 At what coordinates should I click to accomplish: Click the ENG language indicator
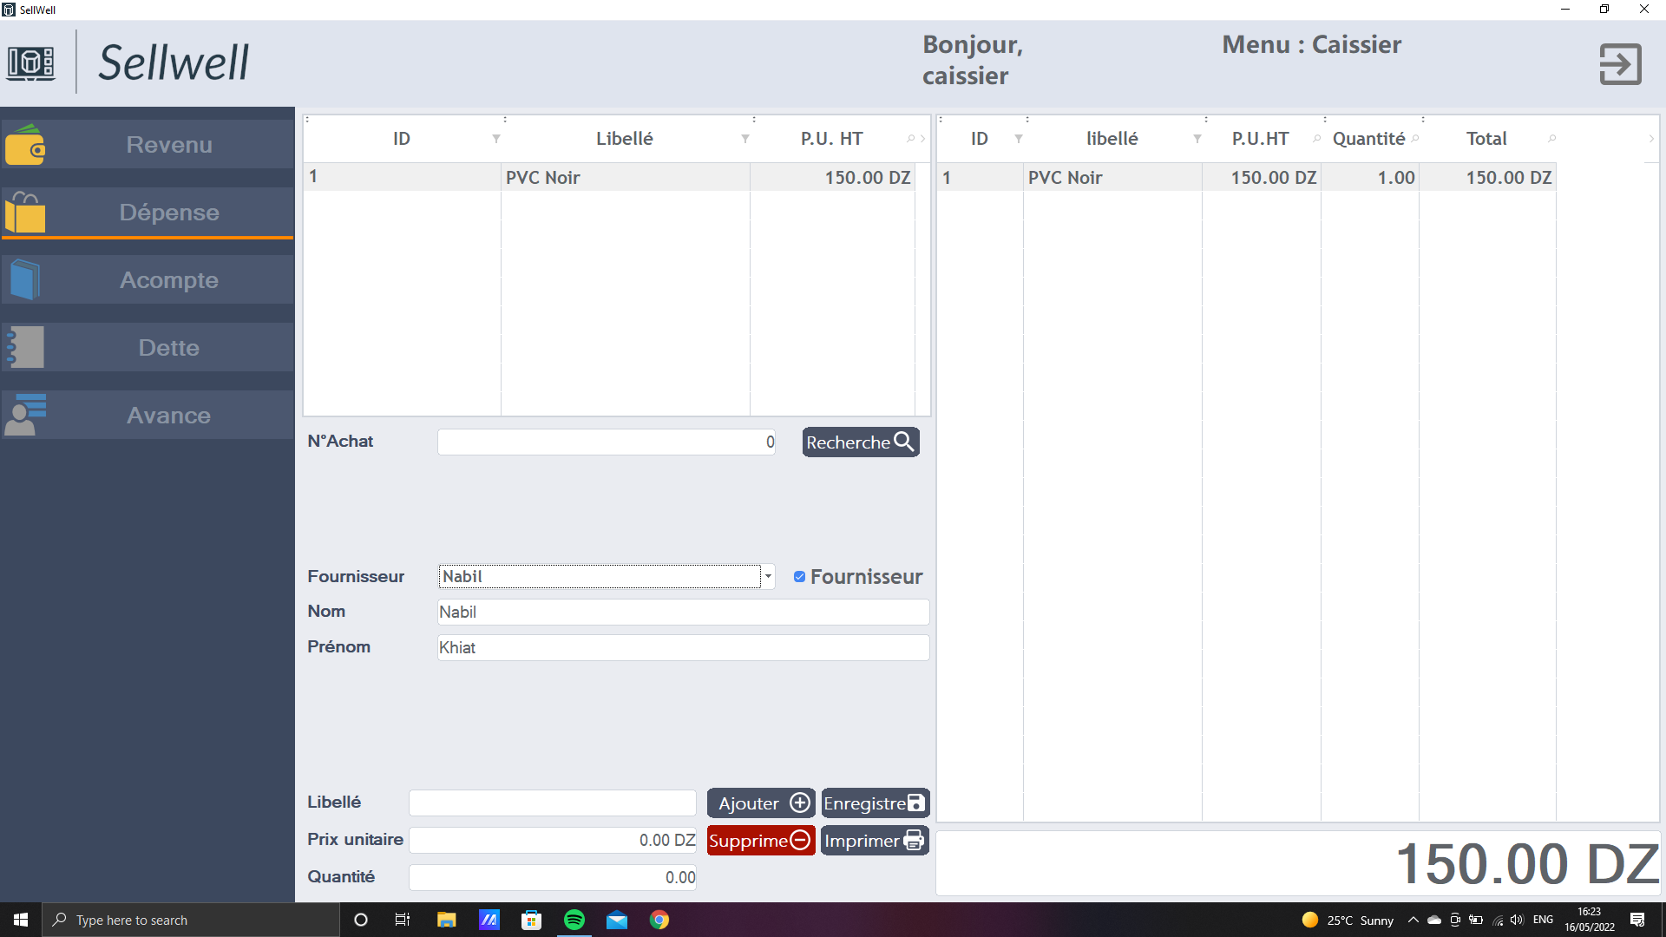pyautogui.click(x=1543, y=920)
